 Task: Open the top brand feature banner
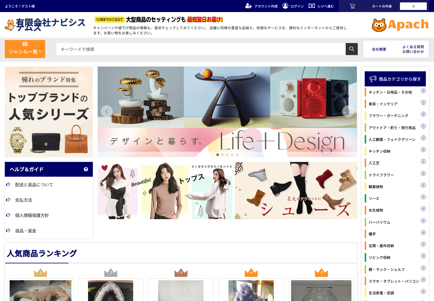point(49,112)
